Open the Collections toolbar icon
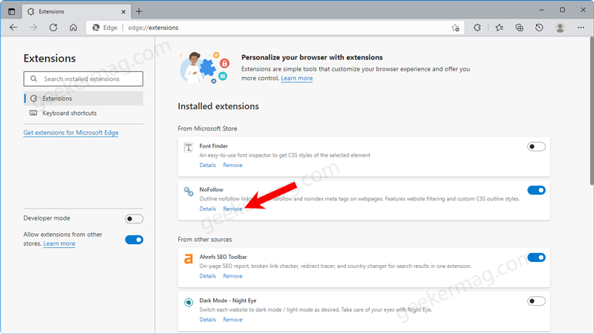594x334 pixels. (519, 27)
